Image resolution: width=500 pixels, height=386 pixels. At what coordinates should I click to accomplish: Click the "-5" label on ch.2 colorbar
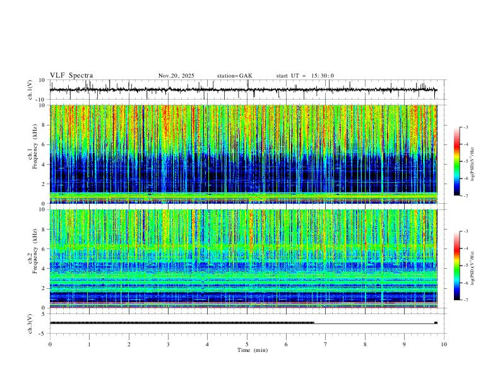click(x=465, y=266)
